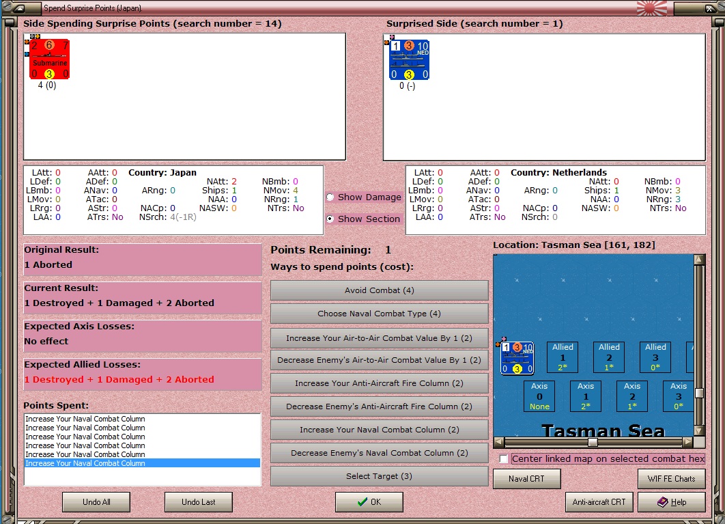The image size is (725, 524).
Task: Click Country: Japan label in stats panel
Action: 162,173
